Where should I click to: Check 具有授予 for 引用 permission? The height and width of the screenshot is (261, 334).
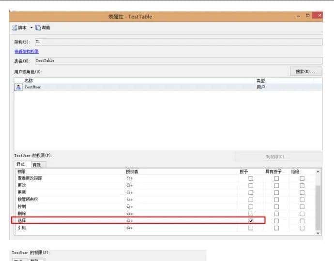click(276, 228)
